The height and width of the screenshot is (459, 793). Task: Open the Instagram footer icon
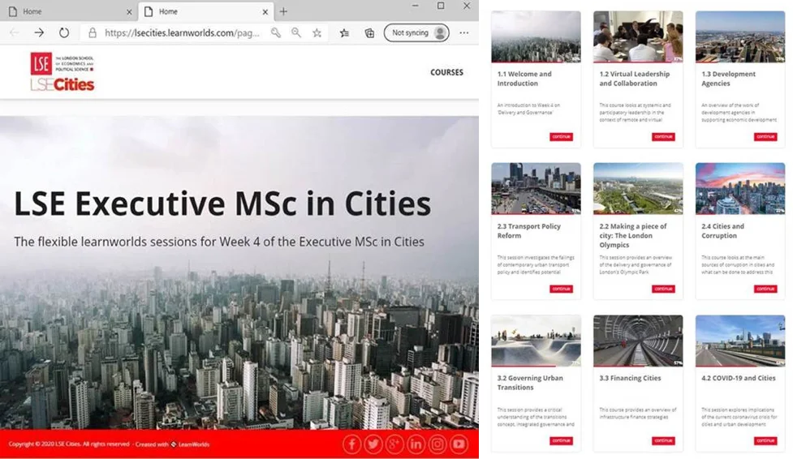point(437,444)
